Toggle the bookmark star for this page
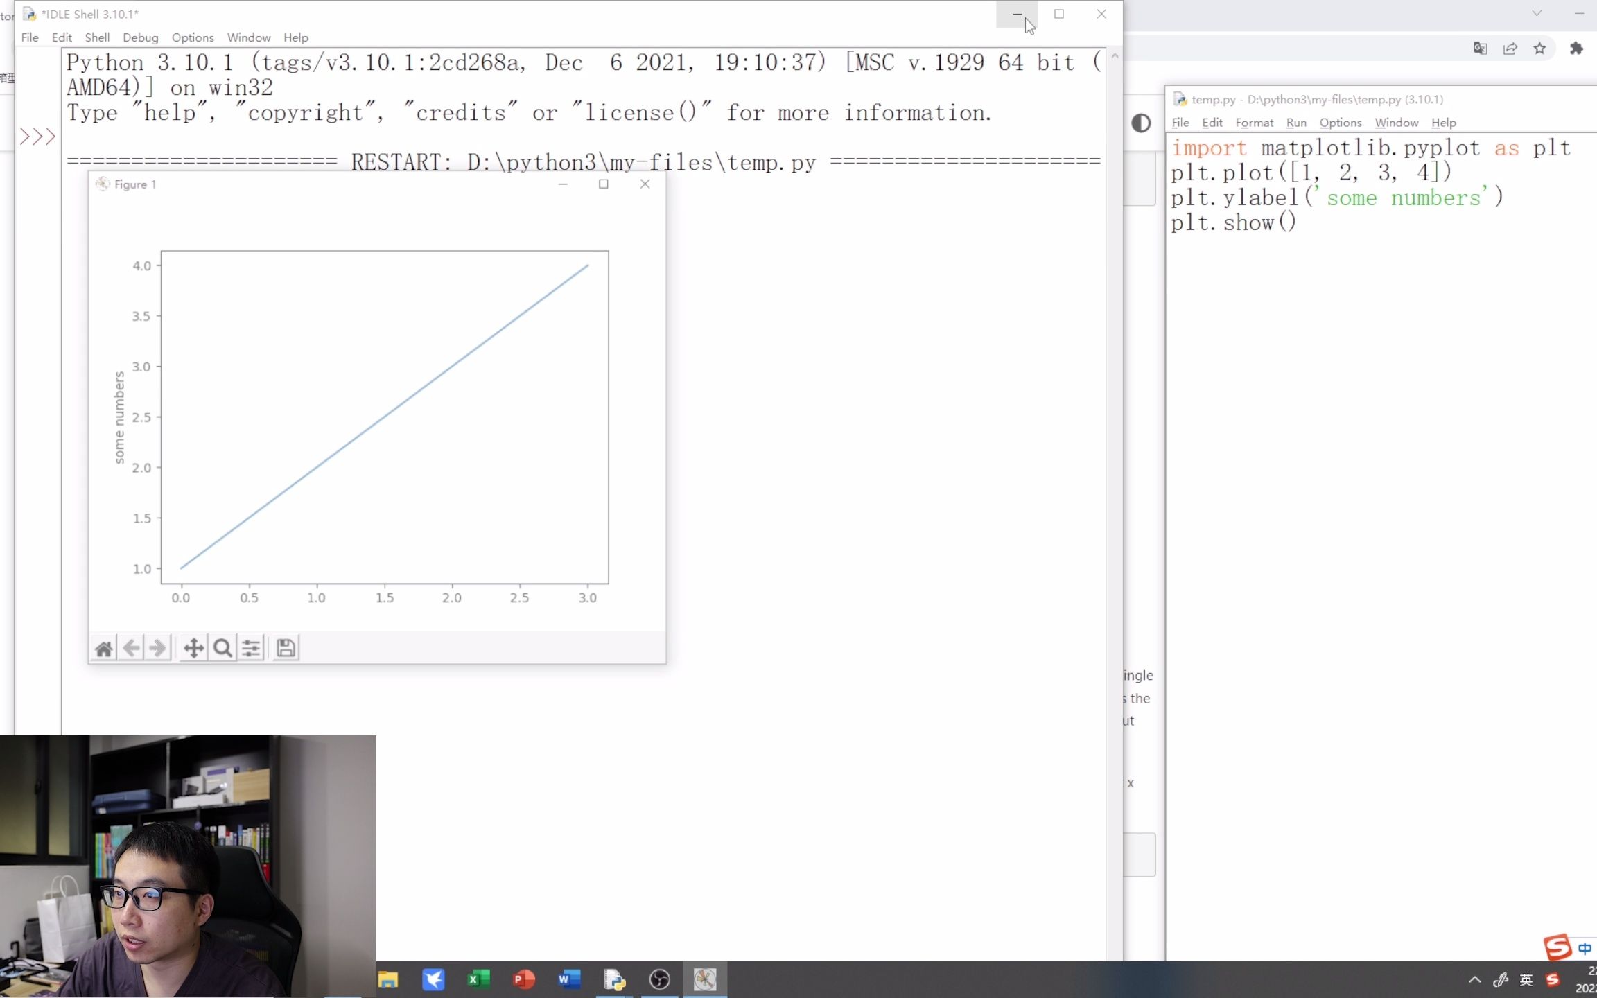The height and width of the screenshot is (998, 1597). pyautogui.click(x=1540, y=49)
